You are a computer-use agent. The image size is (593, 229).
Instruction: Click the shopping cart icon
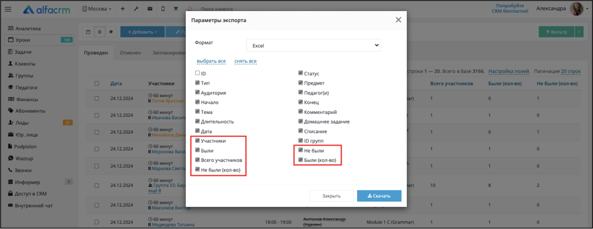coord(175,9)
